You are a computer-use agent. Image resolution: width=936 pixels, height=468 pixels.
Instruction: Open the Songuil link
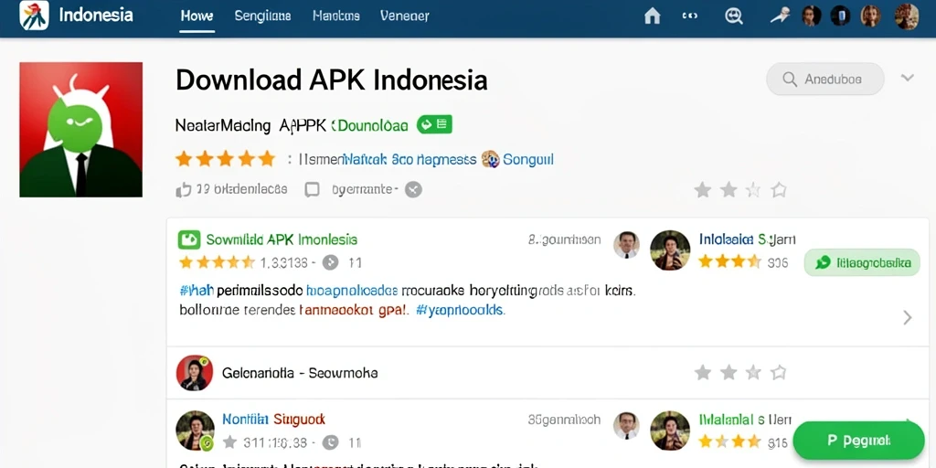coord(528,159)
